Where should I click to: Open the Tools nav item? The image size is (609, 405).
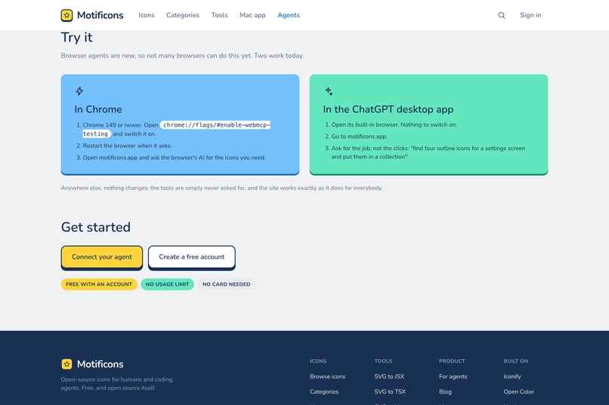coord(219,15)
